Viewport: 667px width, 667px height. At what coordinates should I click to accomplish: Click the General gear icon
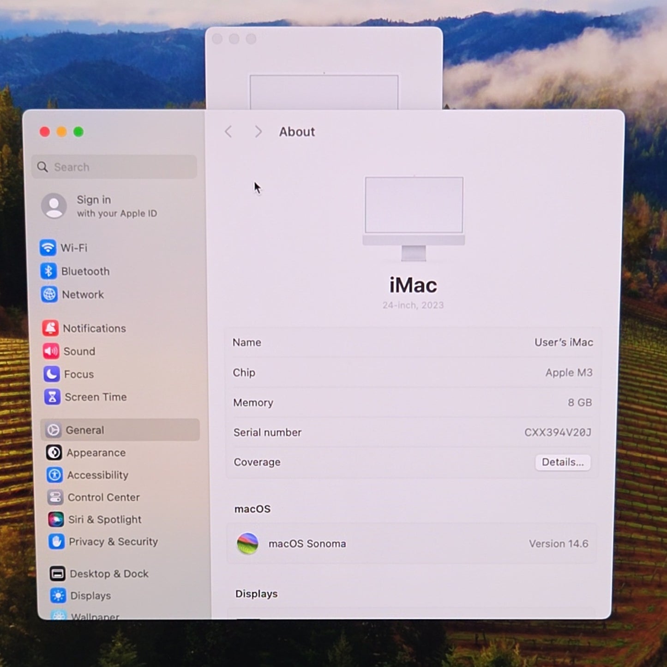[x=53, y=430]
